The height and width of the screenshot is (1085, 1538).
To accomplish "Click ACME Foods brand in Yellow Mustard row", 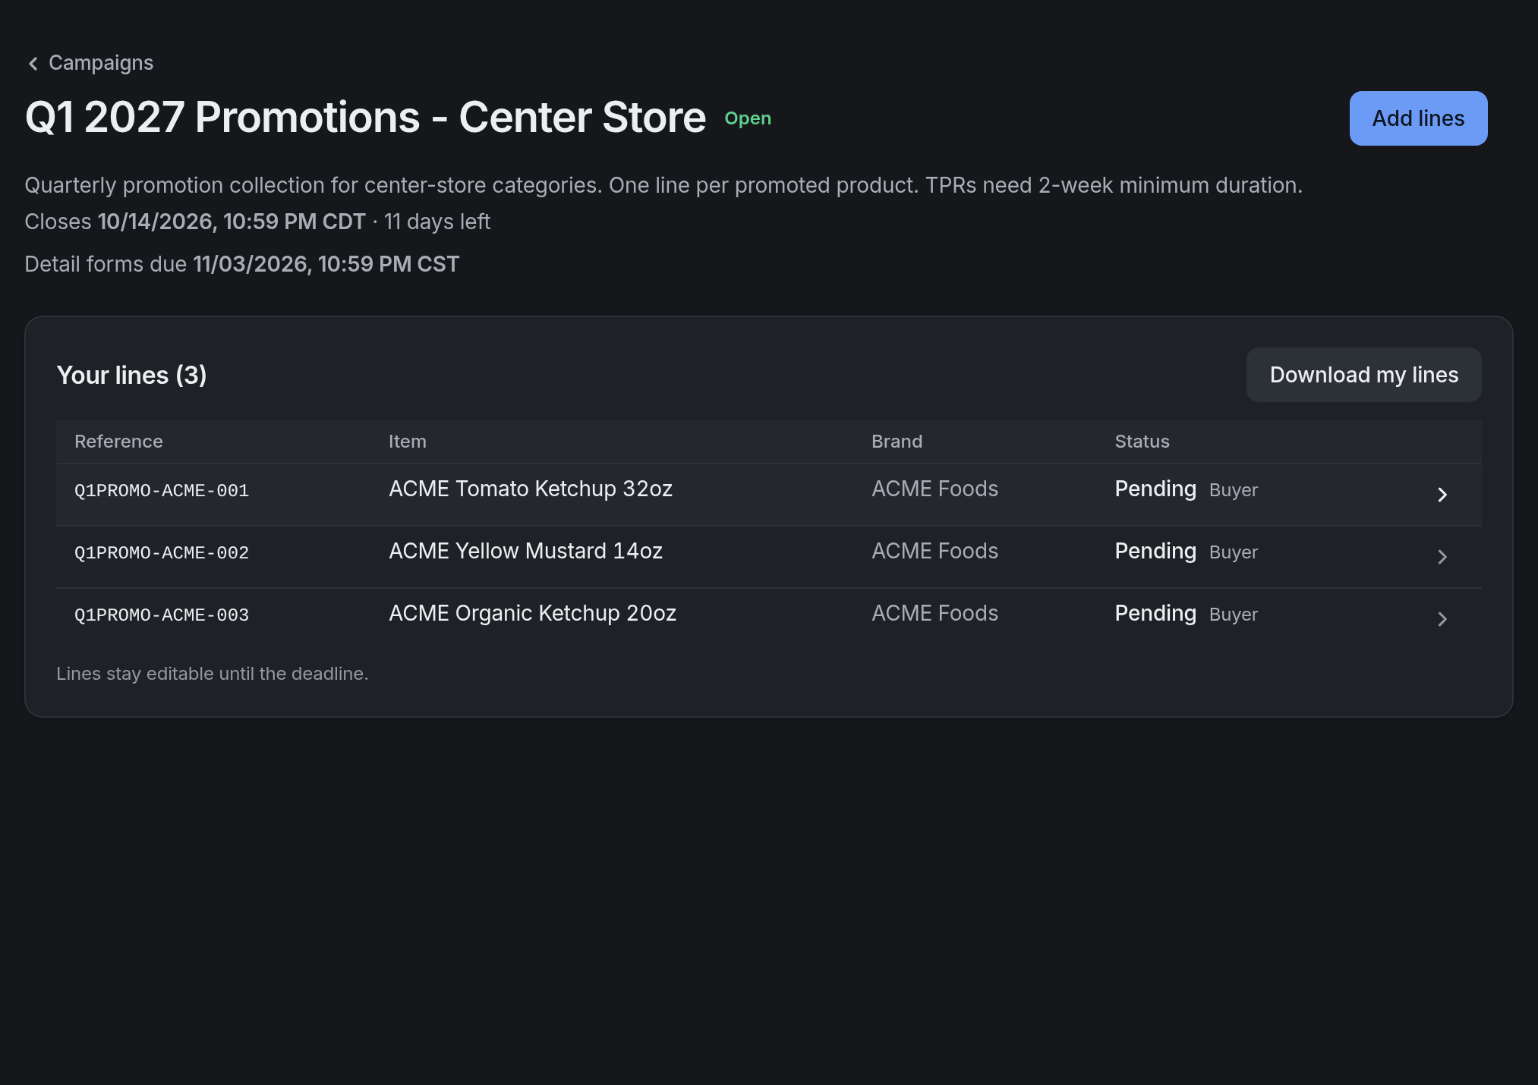I will 934,551.
